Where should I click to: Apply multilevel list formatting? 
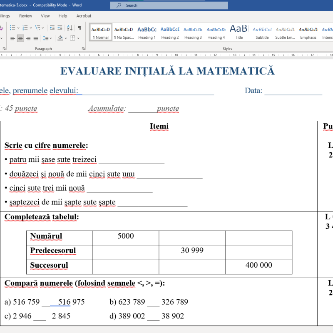click(x=37, y=28)
